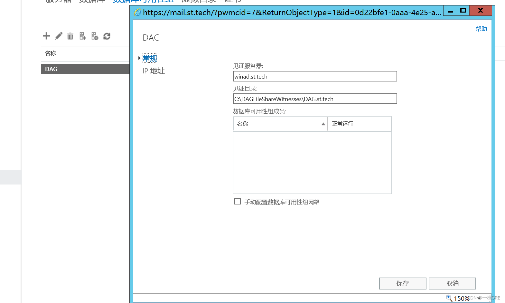Close the DAG popup window
This screenshot has width=505, height=303.
point(481,11)
